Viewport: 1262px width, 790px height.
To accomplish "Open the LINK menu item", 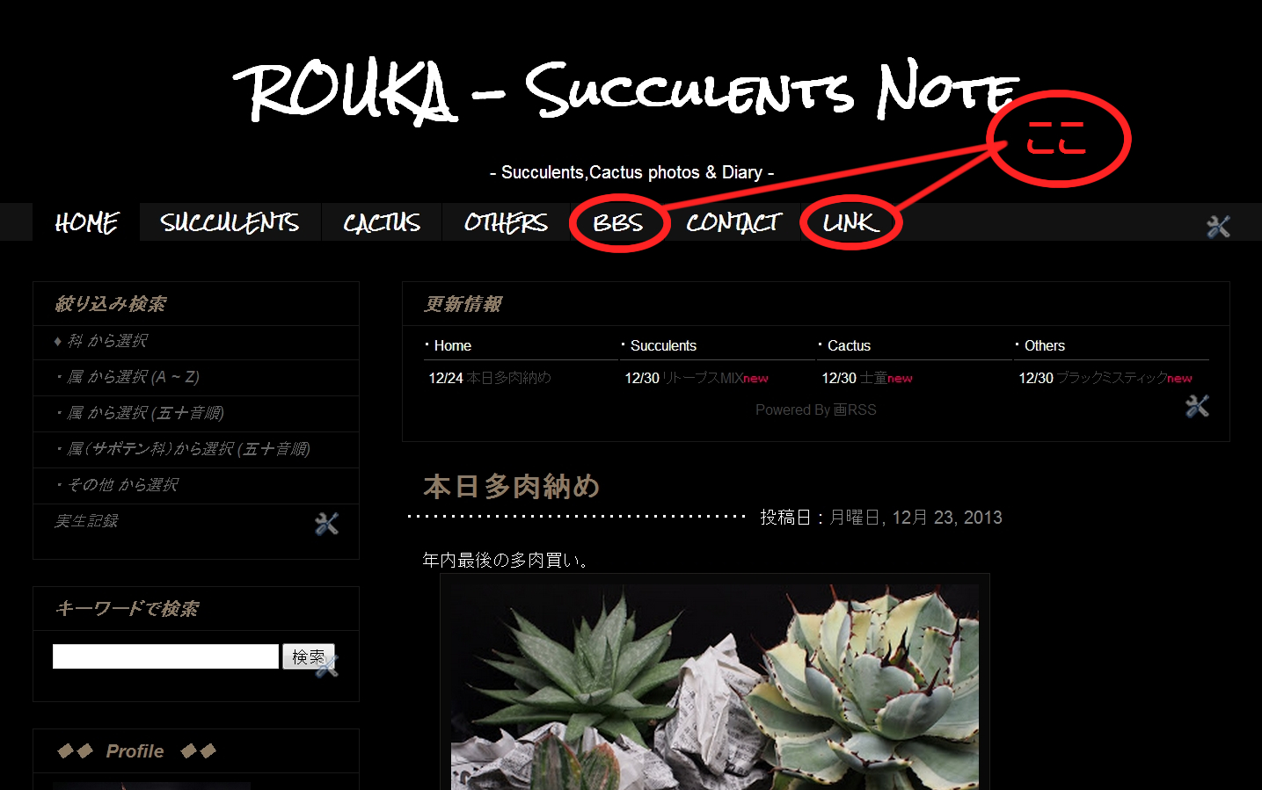I will point(850,223).
